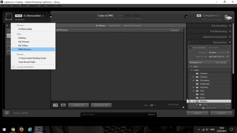Collapse the Julian folder in the tree
237x133 pixels.
tap(192, 70)
